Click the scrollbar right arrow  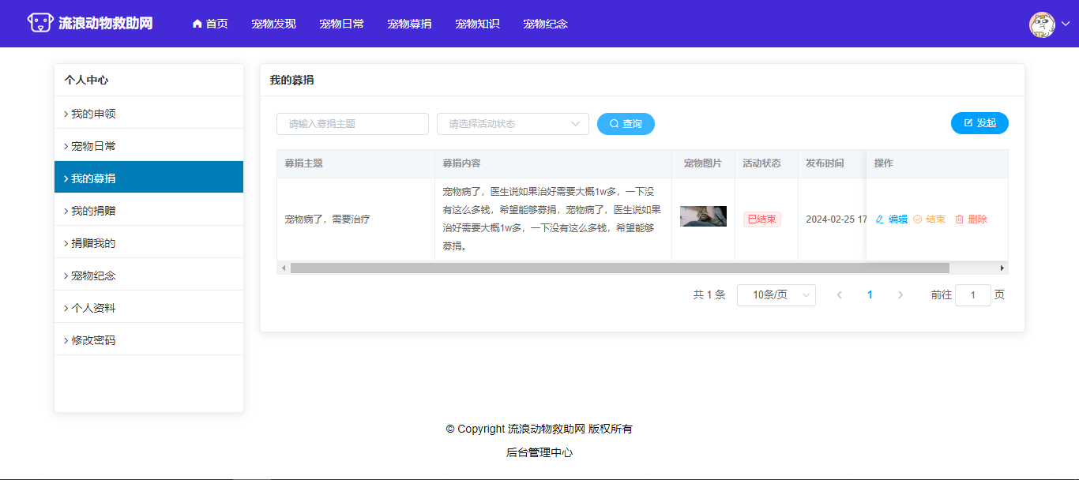(1002, 268)
